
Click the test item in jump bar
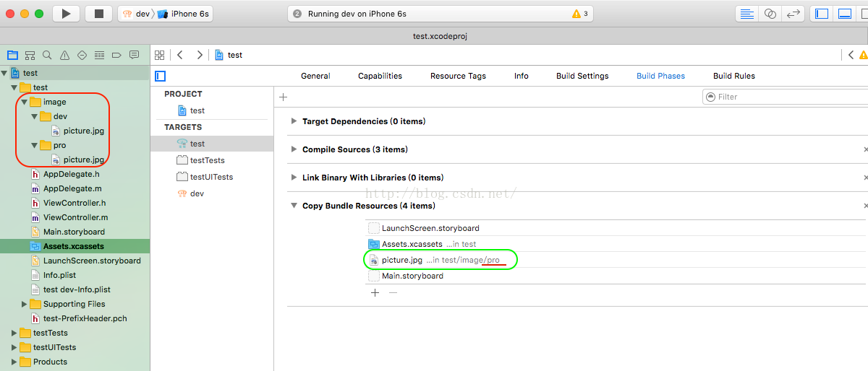click(x=229, y=55)
